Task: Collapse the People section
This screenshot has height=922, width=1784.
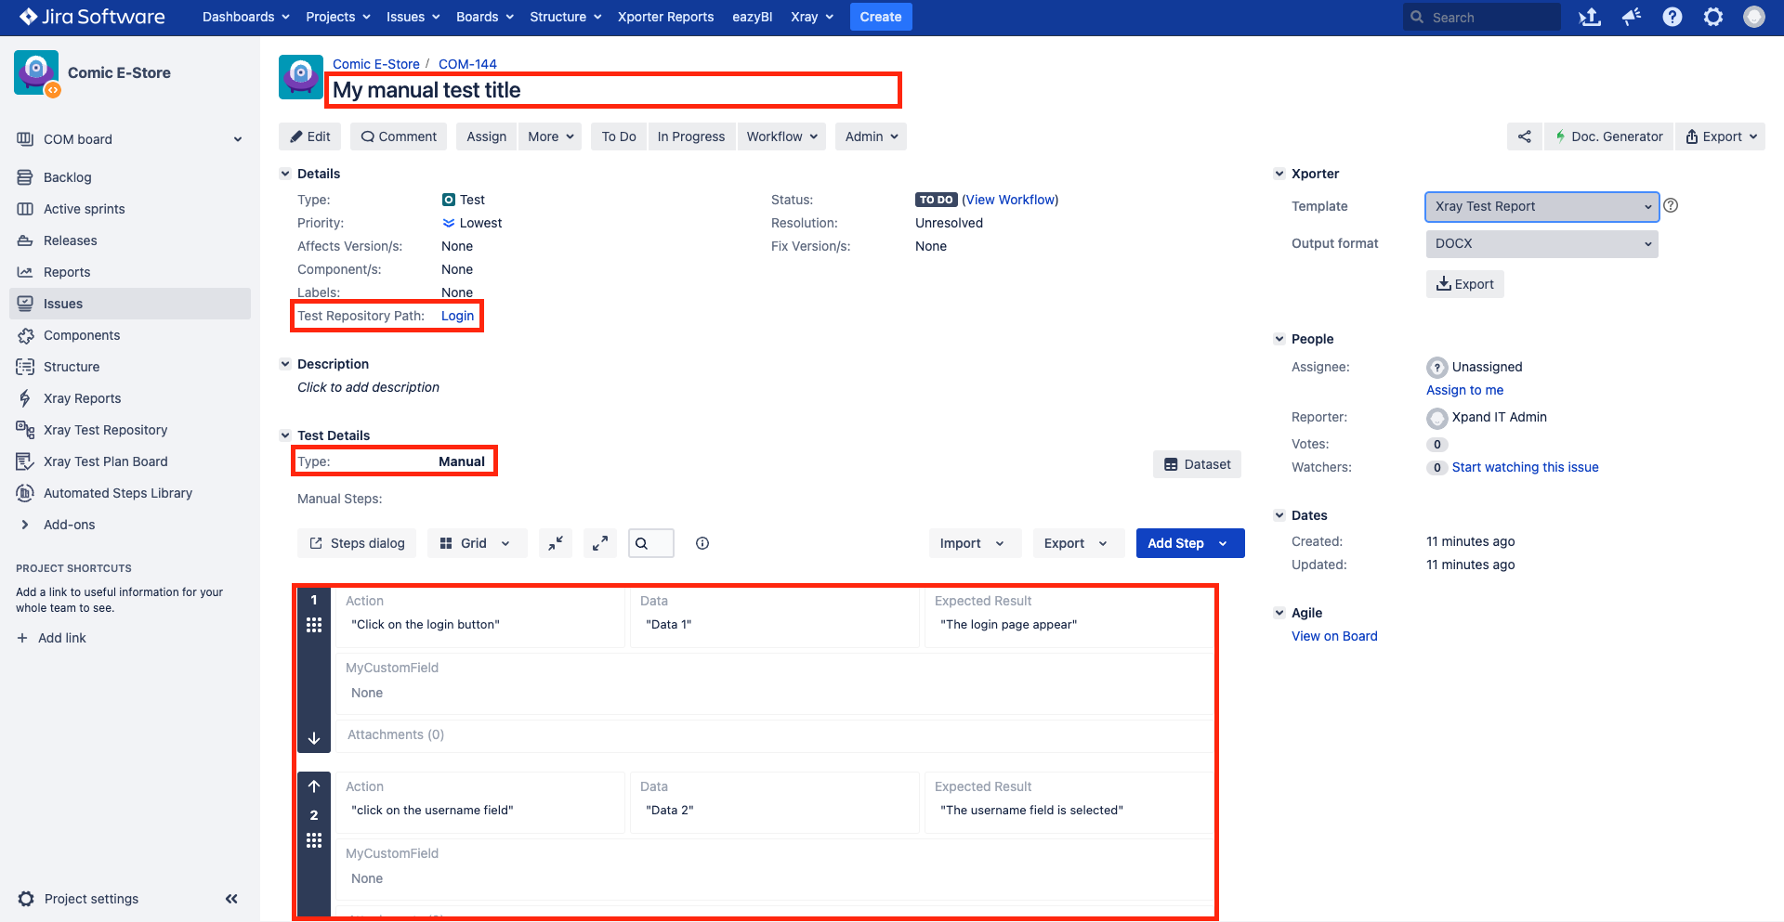Action: click(x=1279, y=339)
